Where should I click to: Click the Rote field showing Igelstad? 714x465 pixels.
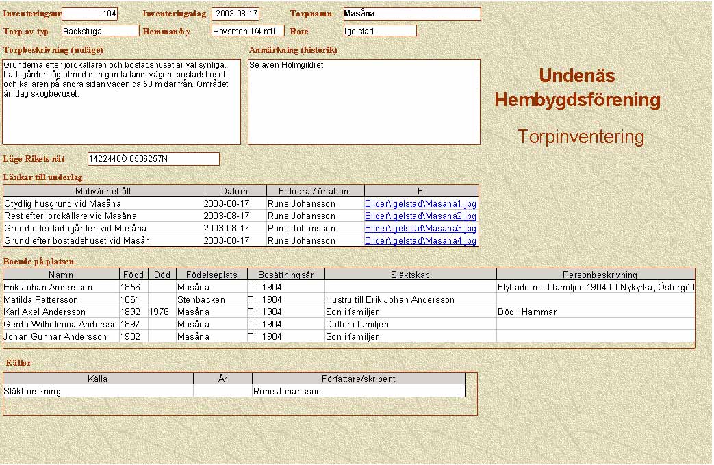click(380, 31)
